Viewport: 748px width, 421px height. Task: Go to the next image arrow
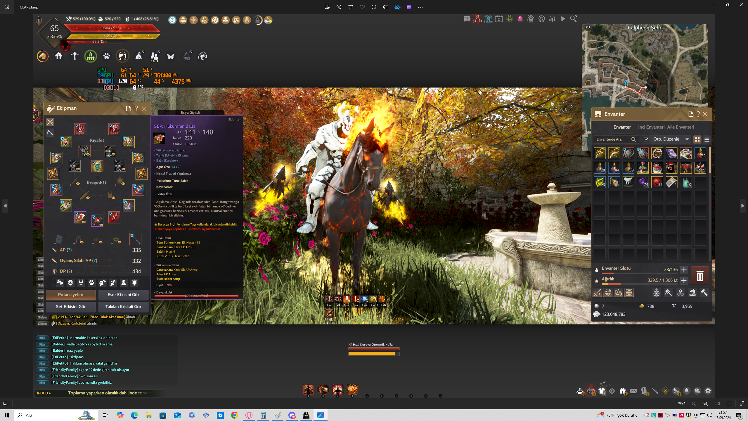742,206
